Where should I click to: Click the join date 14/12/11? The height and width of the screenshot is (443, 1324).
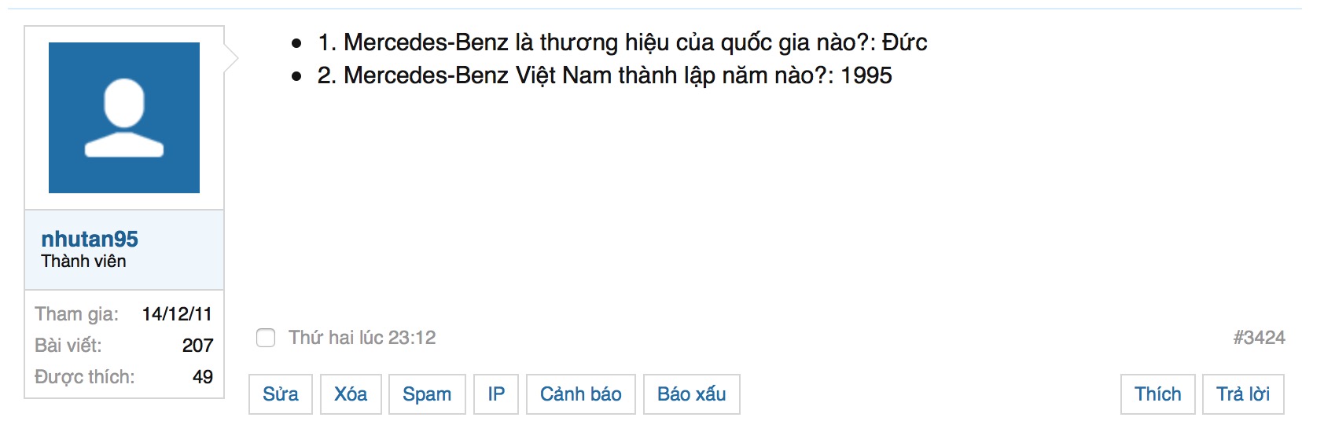177,314
